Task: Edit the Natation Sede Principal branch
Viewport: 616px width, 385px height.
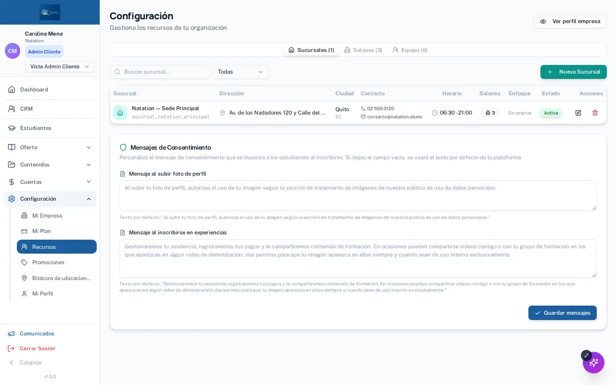Action: pyautogui.click(x=578, y=113)
